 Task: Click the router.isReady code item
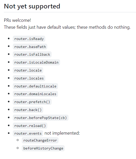[29, 39]
